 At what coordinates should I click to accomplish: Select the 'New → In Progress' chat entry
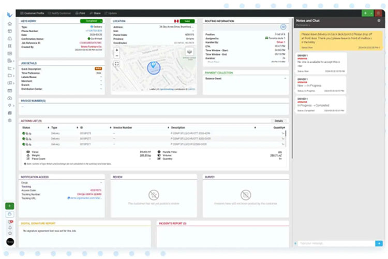(321, 85)
